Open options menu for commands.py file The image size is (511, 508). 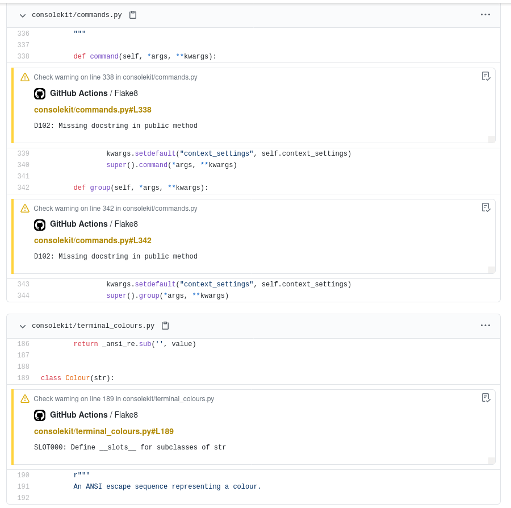[485, 15]
